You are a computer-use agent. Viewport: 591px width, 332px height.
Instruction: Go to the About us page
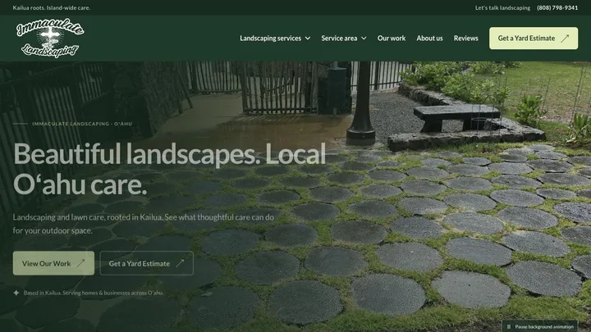429,39
